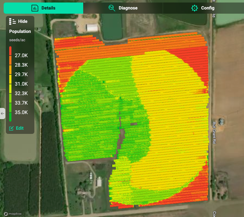Image resolution: width=244 pixels, height=217 pixels.
Task: Click the 28.3K legend value
Action: 21,65
